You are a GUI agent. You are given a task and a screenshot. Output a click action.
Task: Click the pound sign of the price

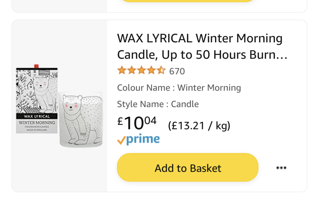[120, 120]
